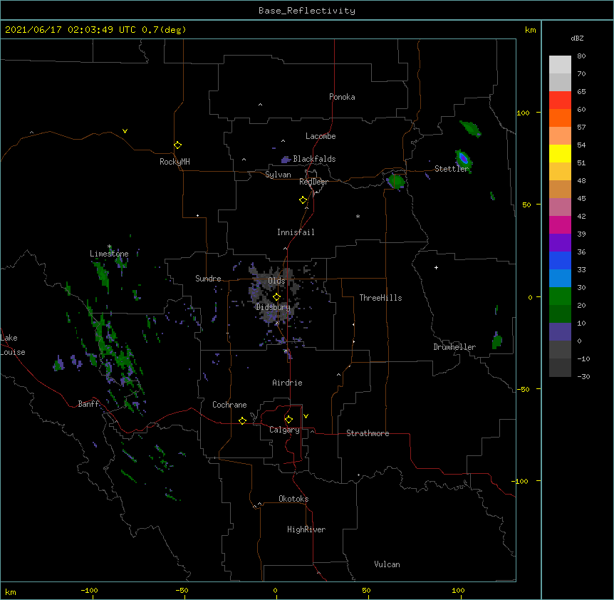Click the km unit label at top right
614x600 pixels.
[531, 30]
